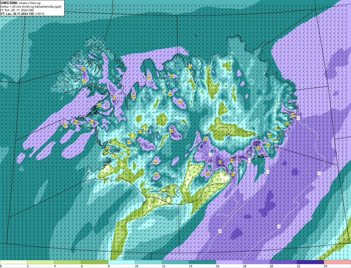Click the UWC/DINI title text
This screenshot has width=351, height=268.
click(x=8, y=3)
